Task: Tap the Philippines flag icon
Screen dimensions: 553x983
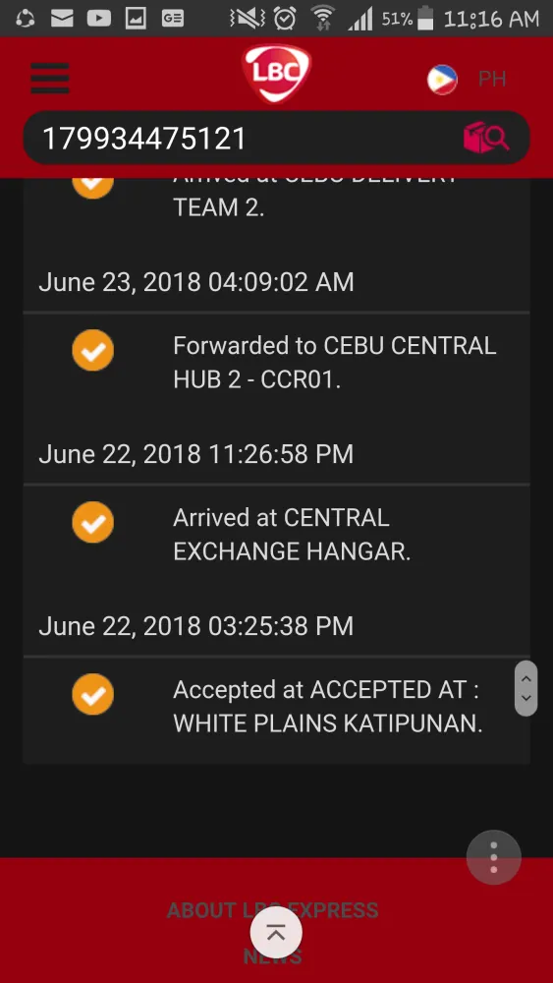Action: [442, 80]
